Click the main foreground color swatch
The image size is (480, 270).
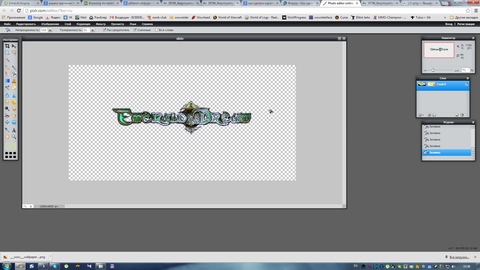(x=10, y=146)
